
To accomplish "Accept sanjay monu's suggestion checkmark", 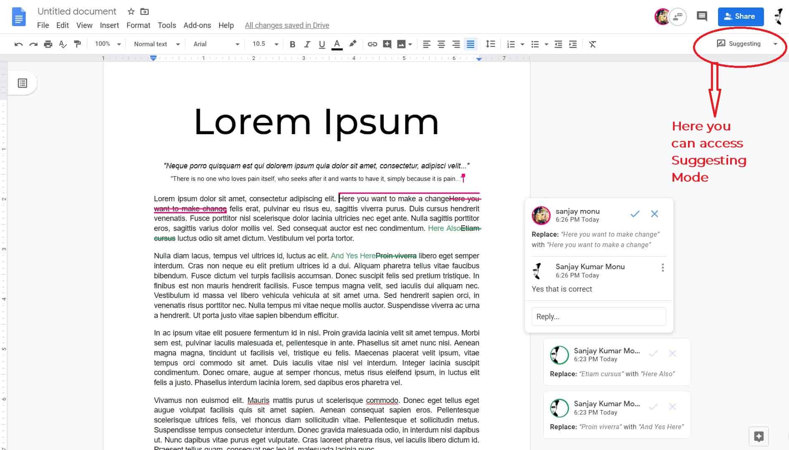I will pos(635,214).
